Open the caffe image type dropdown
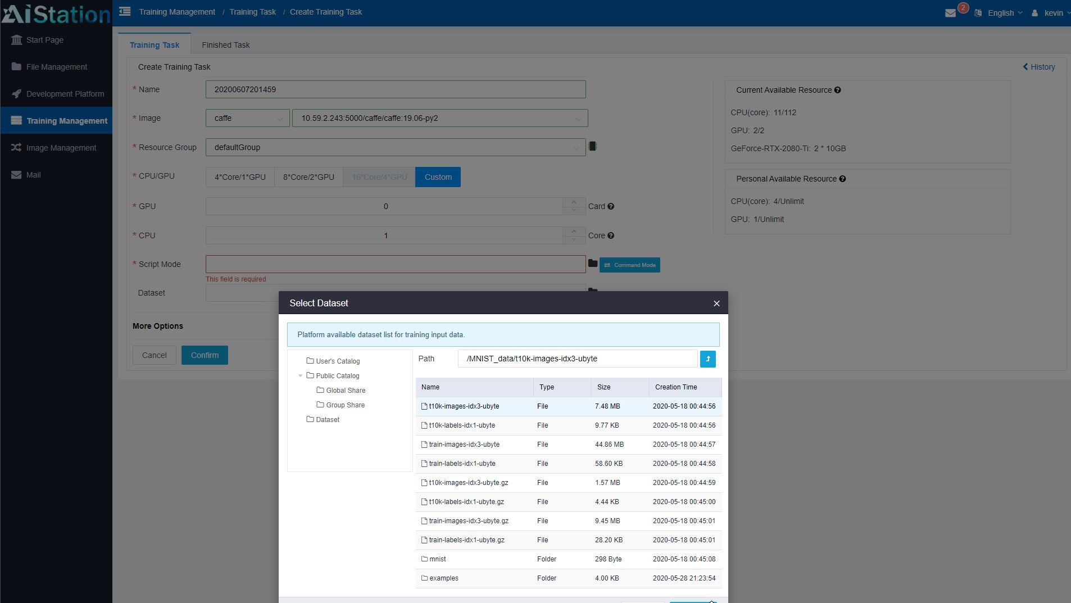Screen dimensions: 1071x603 pos(247,118)
